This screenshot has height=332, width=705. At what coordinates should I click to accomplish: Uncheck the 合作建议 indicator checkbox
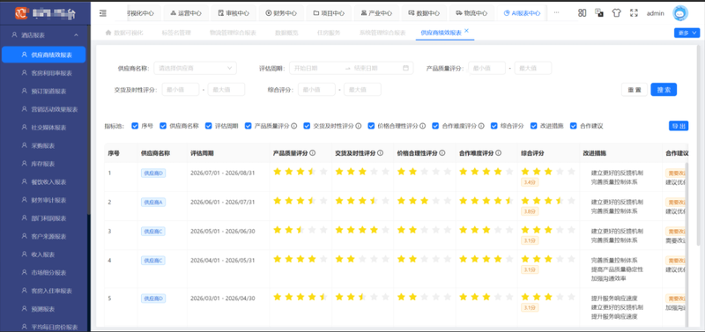[x=574, y=126]
